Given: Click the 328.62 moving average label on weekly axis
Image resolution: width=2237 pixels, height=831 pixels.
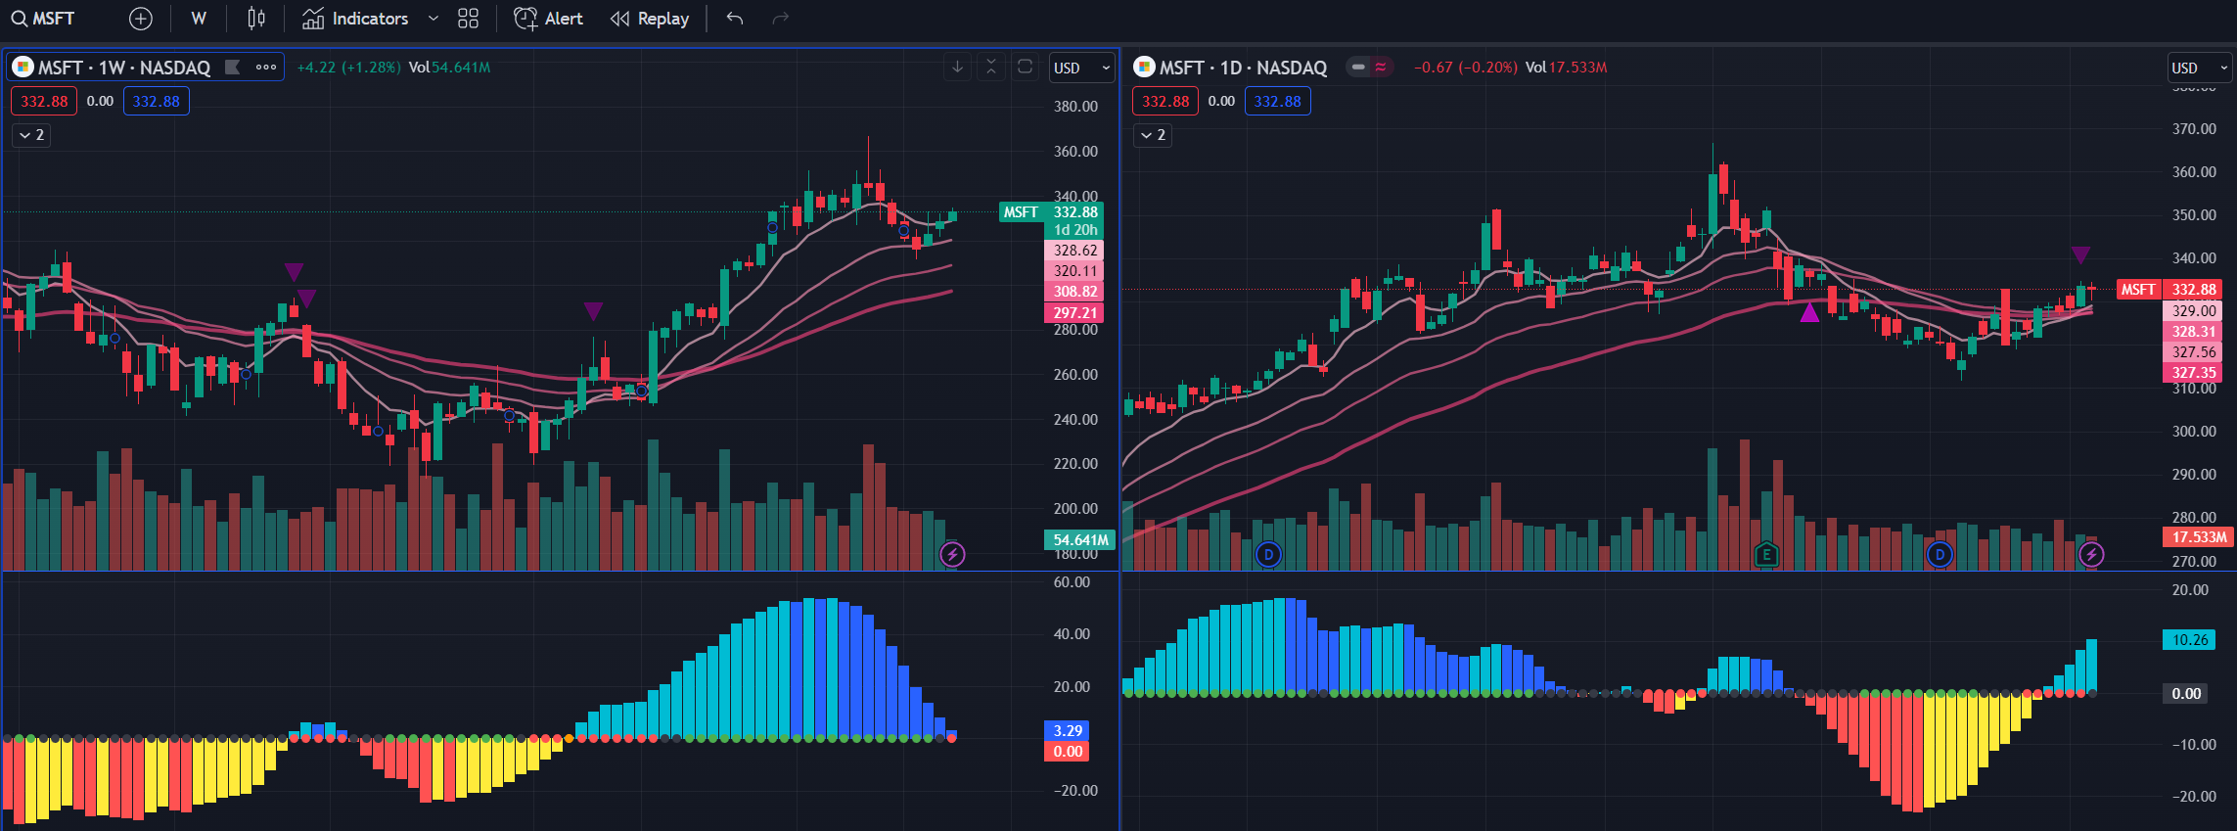Looking at the screenshot, I should (x=1074, y=251).
